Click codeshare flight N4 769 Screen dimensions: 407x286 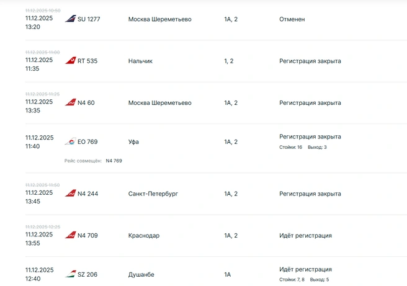click(114, 161)
